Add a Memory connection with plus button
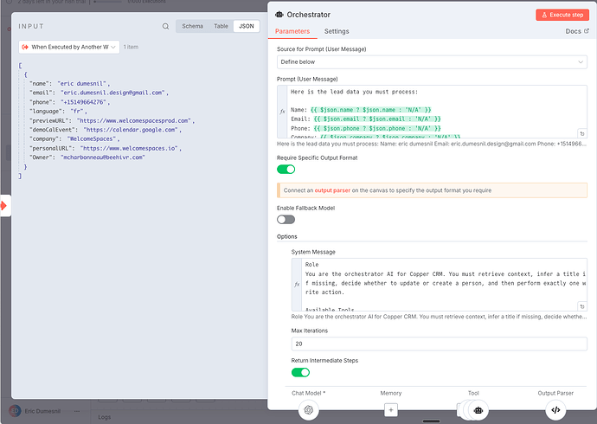Image resolution: width=597 pixels, height=424 pixels. pos(390,410)
